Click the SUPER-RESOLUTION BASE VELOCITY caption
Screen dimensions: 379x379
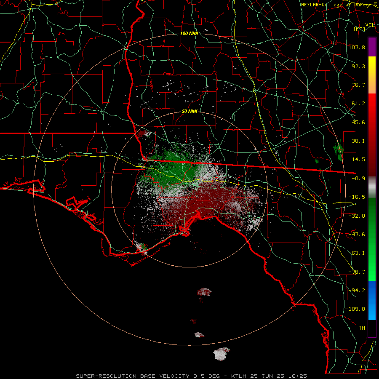click(x=133, y=376)
